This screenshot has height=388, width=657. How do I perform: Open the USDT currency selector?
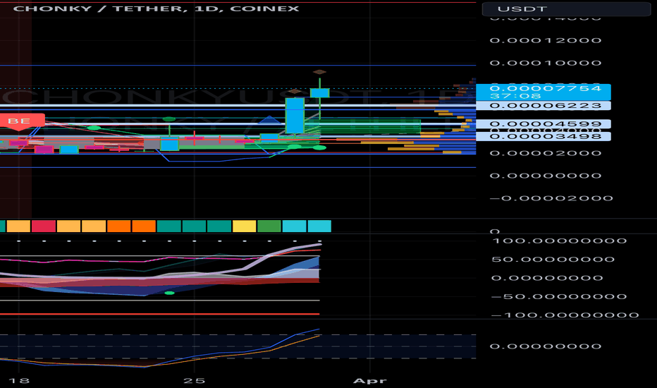point(566,8)
